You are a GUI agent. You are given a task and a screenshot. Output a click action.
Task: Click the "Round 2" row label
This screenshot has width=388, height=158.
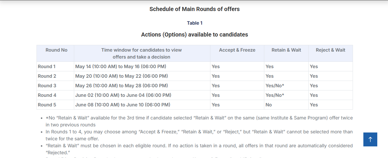pyautogui.click(x=47, y=76)
